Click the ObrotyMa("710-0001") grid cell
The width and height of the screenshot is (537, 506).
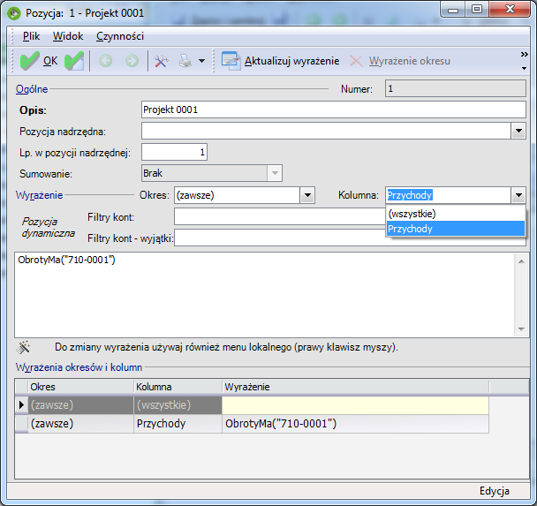tap(355, 424)
